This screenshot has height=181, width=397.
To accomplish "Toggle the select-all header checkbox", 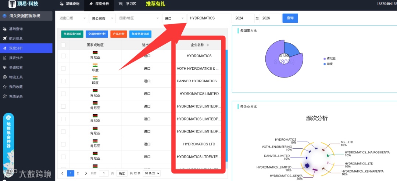I will point(63,45).
